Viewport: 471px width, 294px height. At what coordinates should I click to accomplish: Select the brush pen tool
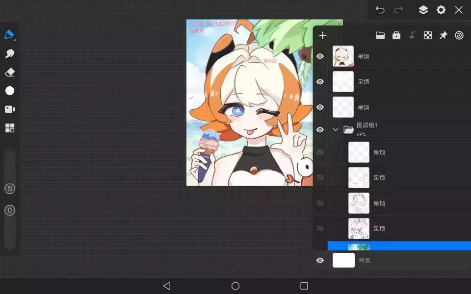[10, 35]
